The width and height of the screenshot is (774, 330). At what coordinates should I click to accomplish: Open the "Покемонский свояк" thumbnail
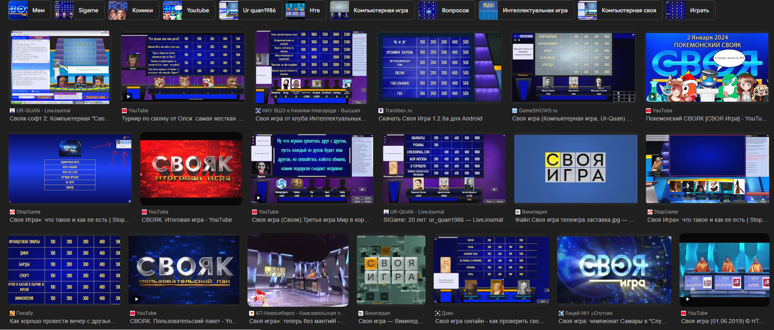pos(707,67)
